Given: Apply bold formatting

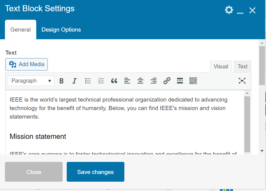Looking at the screenshot, I should click(61, 81).
